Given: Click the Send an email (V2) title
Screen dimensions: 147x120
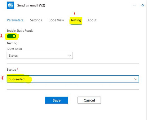Looking at the screenshot, I should pos(31,5).
